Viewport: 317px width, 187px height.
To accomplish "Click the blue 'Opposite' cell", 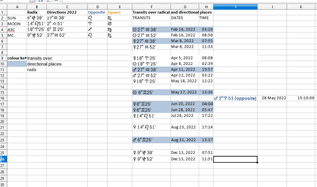I will [97, 12].
